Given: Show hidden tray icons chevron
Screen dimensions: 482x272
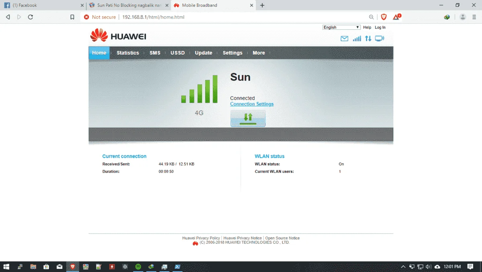Looking at the screenshot, I should 403,266.
